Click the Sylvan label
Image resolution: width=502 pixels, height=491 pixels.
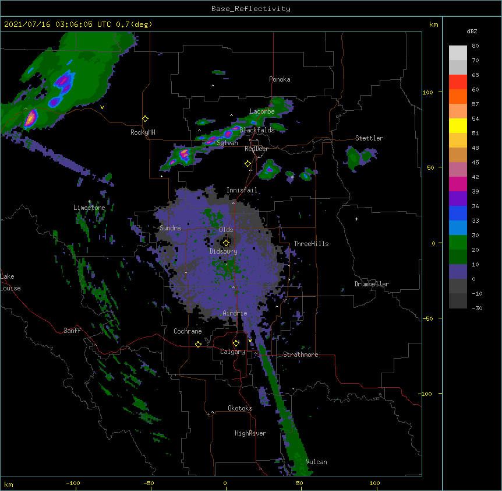tap(227, 143)
